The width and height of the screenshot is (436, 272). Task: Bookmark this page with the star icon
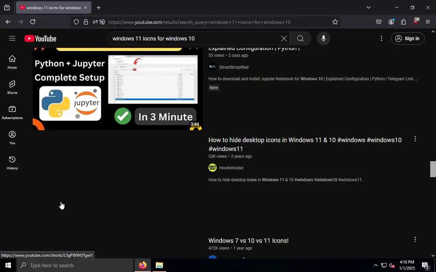point(335,22)
